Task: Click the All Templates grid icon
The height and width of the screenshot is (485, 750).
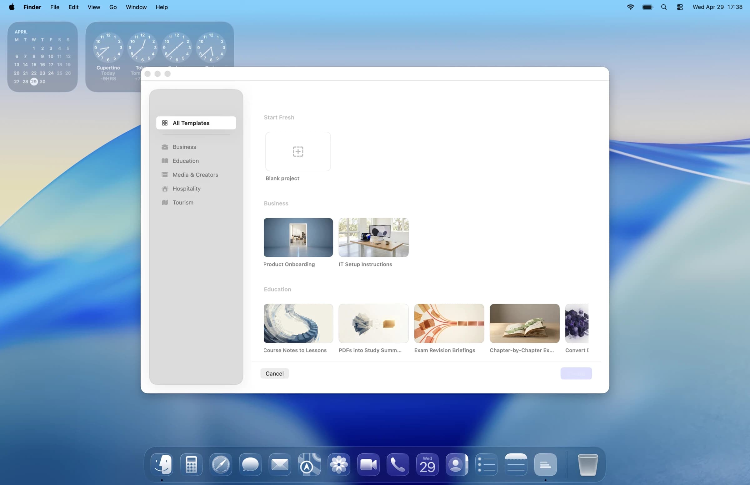Action: 165,123
